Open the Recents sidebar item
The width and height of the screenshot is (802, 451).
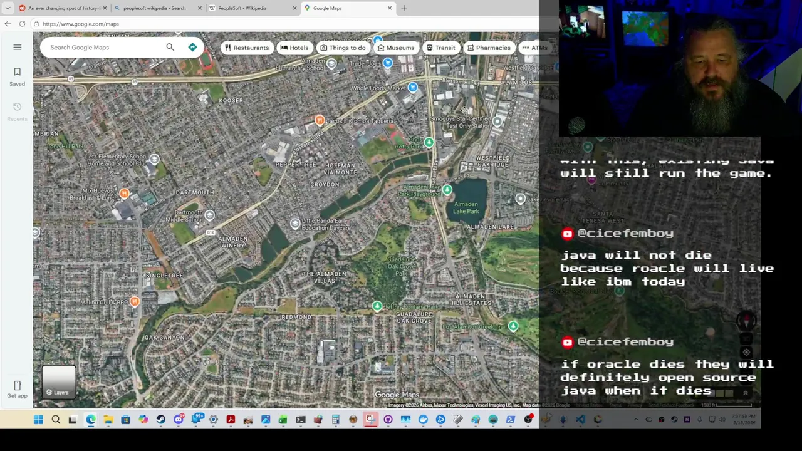click(x=17, y=111)
